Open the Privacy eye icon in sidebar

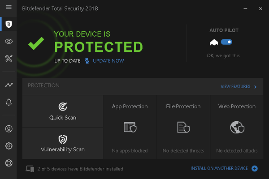click(9, 41)
